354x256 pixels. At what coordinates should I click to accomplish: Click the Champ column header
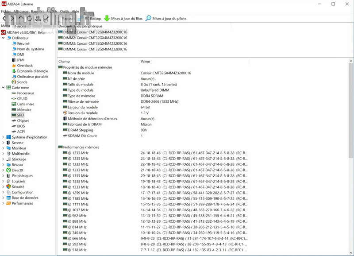tap(98, 62)
